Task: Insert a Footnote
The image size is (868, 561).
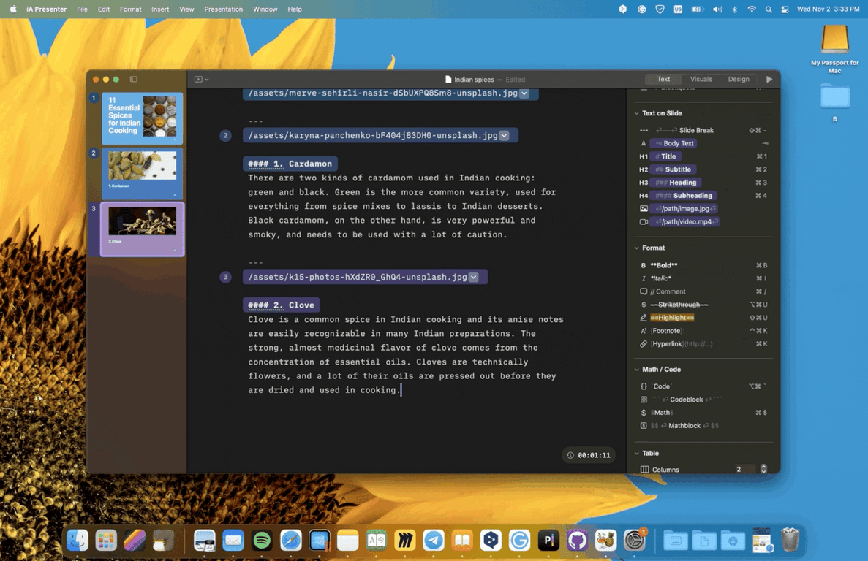Action: click(703, 330)
